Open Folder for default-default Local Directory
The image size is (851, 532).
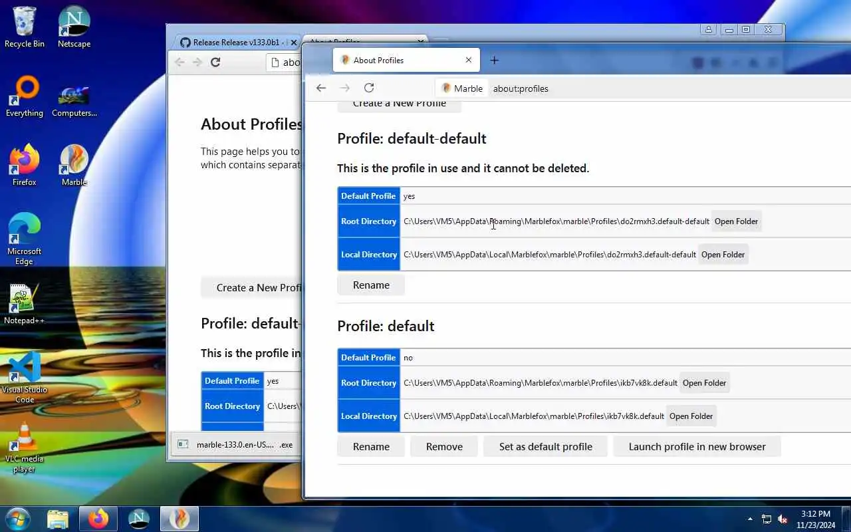tap(723, 255)
